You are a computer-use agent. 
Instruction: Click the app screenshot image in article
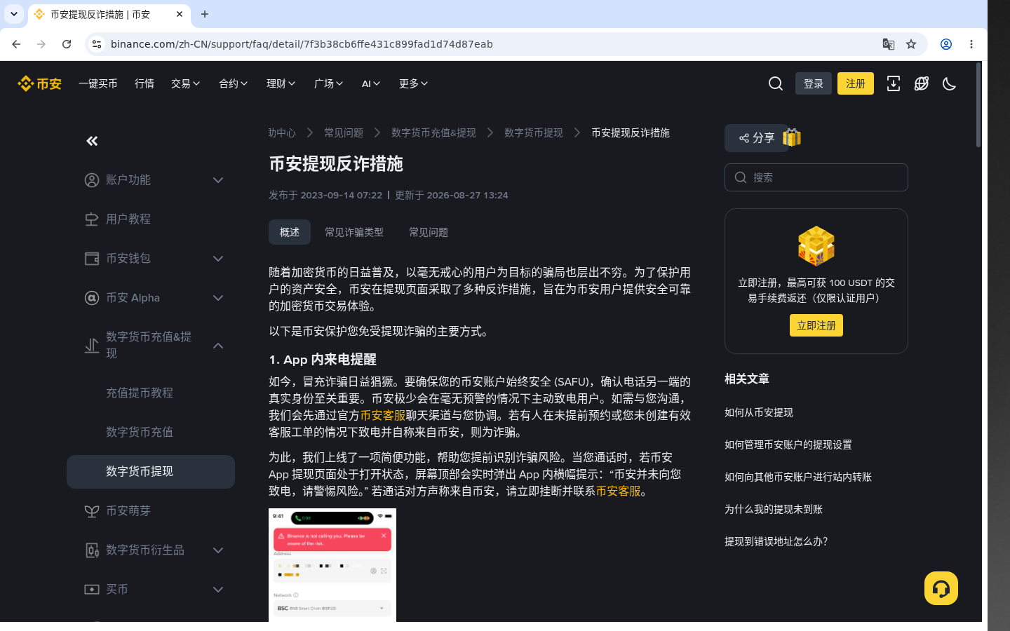pyautogui.click(x=332, y=565)
